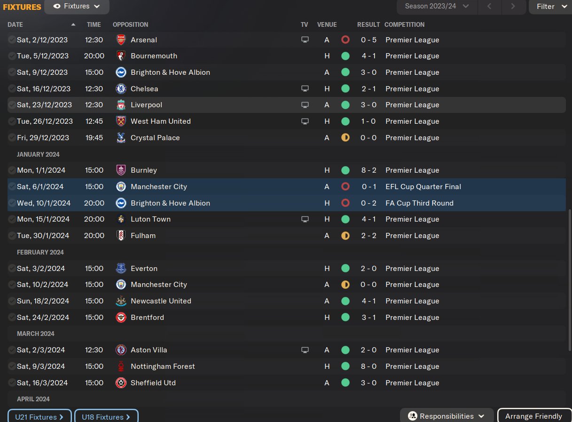This screenshot has width=572, height=422.
Task: Expand the Filter dropdown
Action: pyautogui.click(x=550, y=7)
